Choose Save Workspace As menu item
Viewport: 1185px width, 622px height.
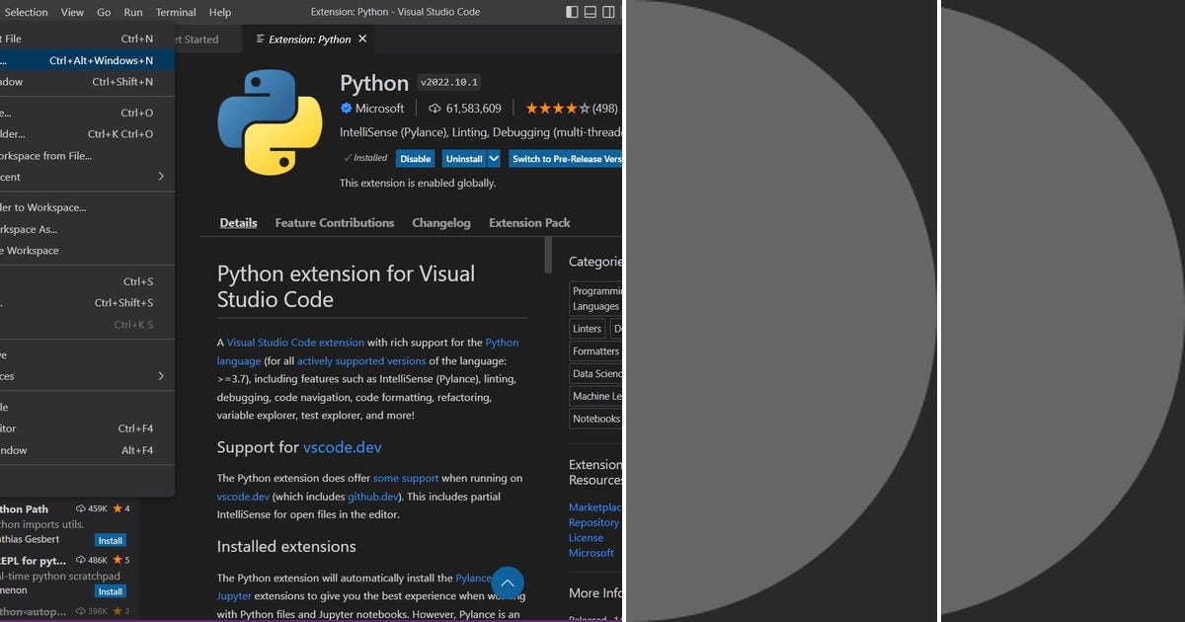[x=87, y=229]
